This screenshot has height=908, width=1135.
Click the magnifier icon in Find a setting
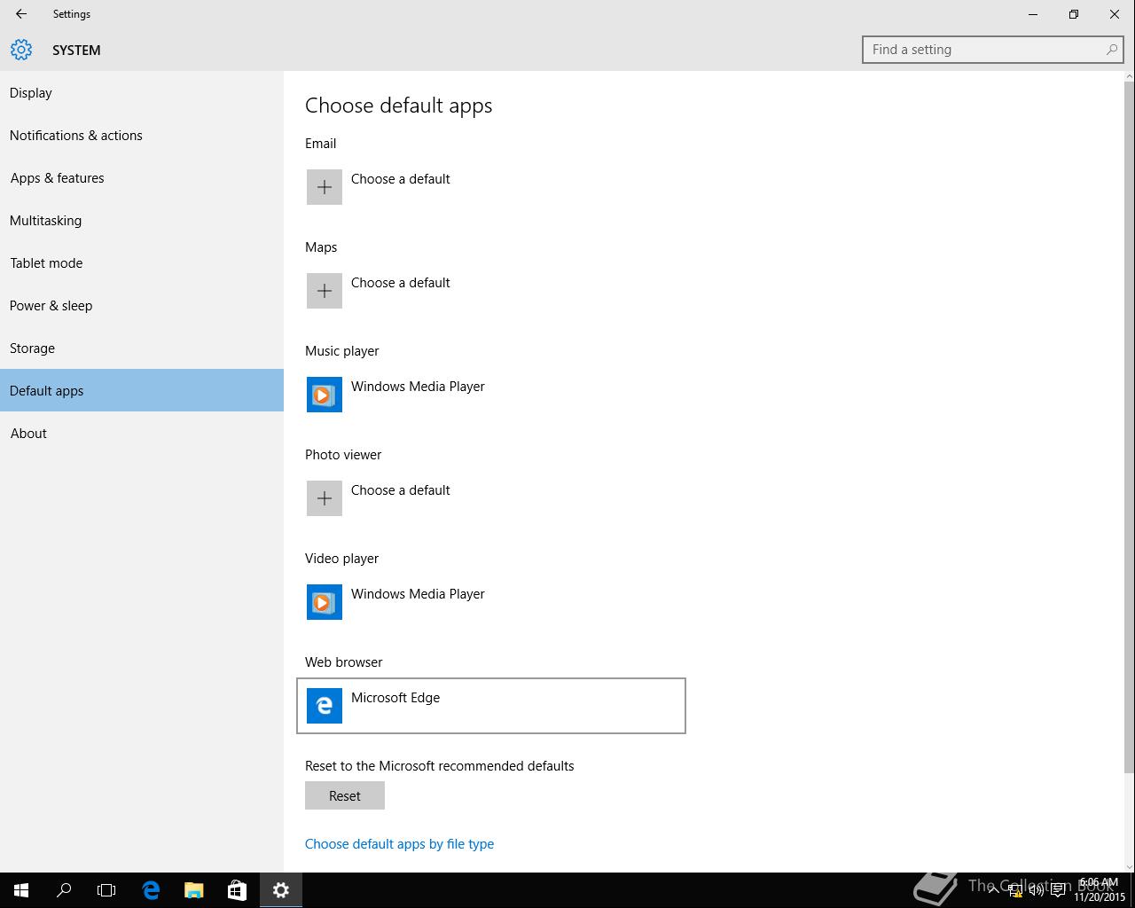[x=1111, y=50]
